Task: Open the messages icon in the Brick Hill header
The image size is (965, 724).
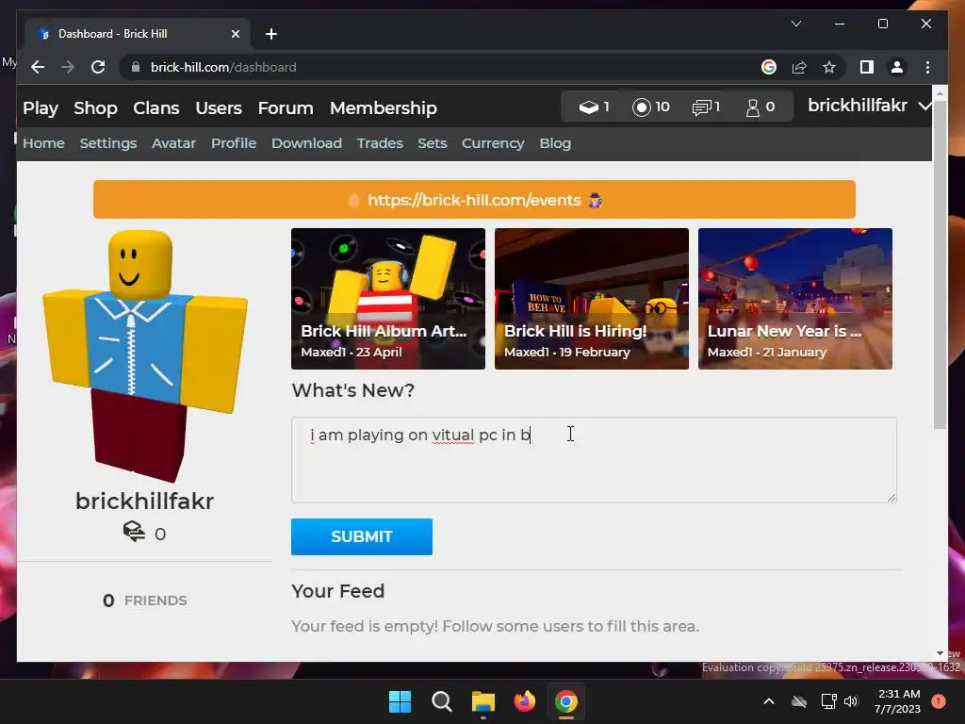Action: 701,107
